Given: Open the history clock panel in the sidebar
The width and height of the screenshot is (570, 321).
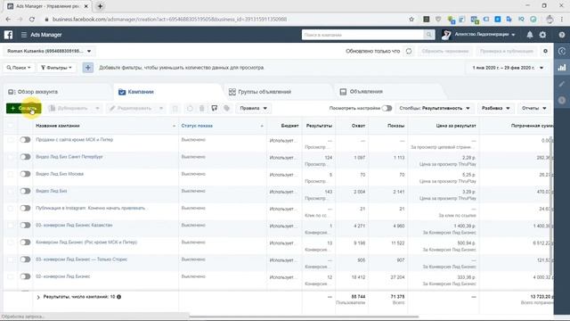Looking at the screenshot, I should pyautogui.click(x=562, y=52).
